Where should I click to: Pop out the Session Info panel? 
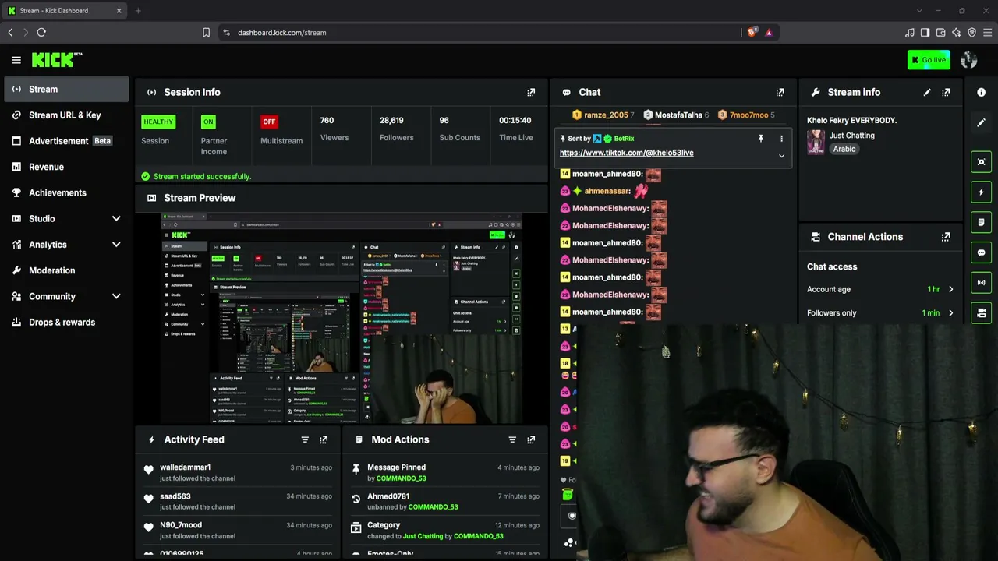pos(531,92)
